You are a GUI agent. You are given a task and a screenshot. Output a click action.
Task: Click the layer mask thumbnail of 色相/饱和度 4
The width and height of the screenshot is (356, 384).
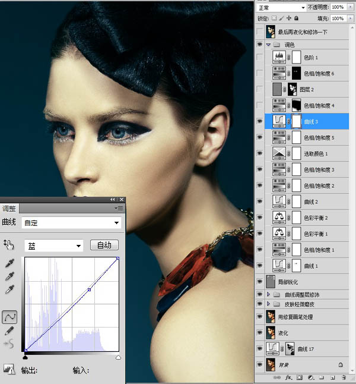click(x=297, y=105)
